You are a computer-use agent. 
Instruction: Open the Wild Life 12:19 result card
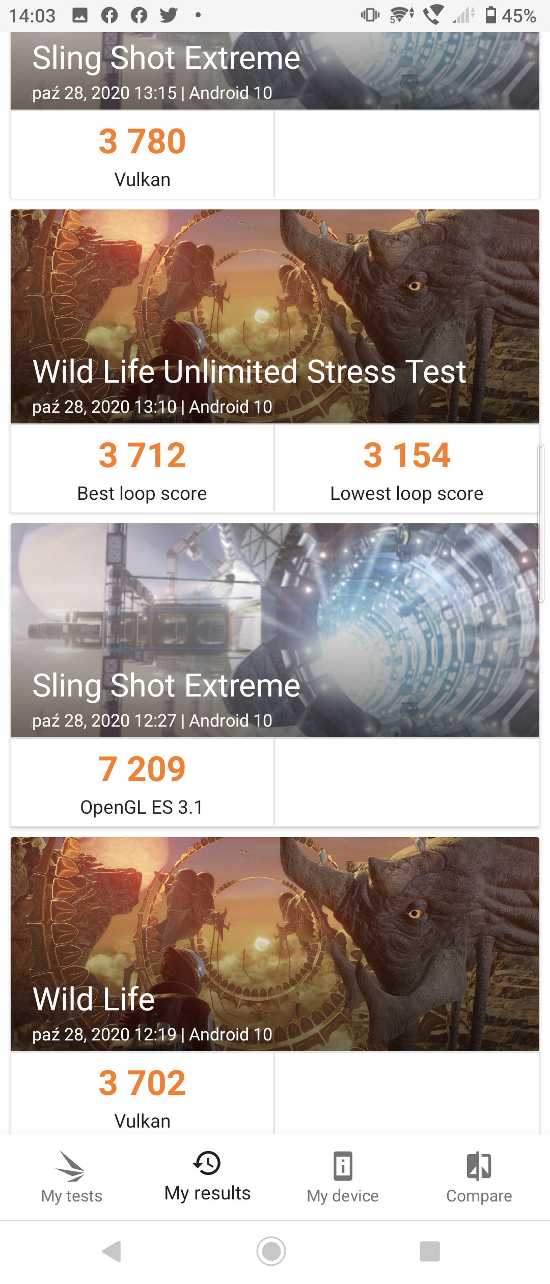pos(275,944)
